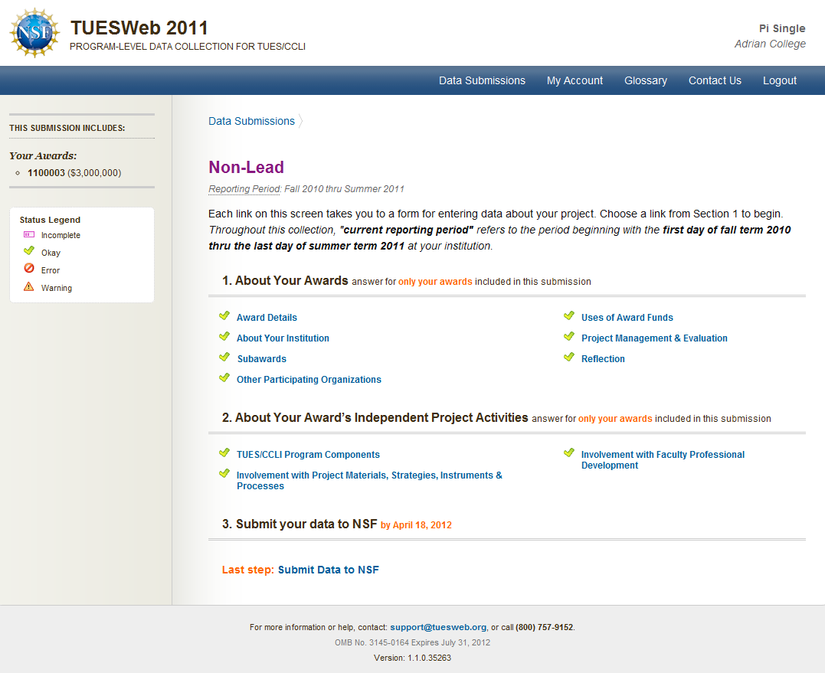Screen dimensions: 825x673
Task: Open the Subawards form link
Action: [261, 358]
